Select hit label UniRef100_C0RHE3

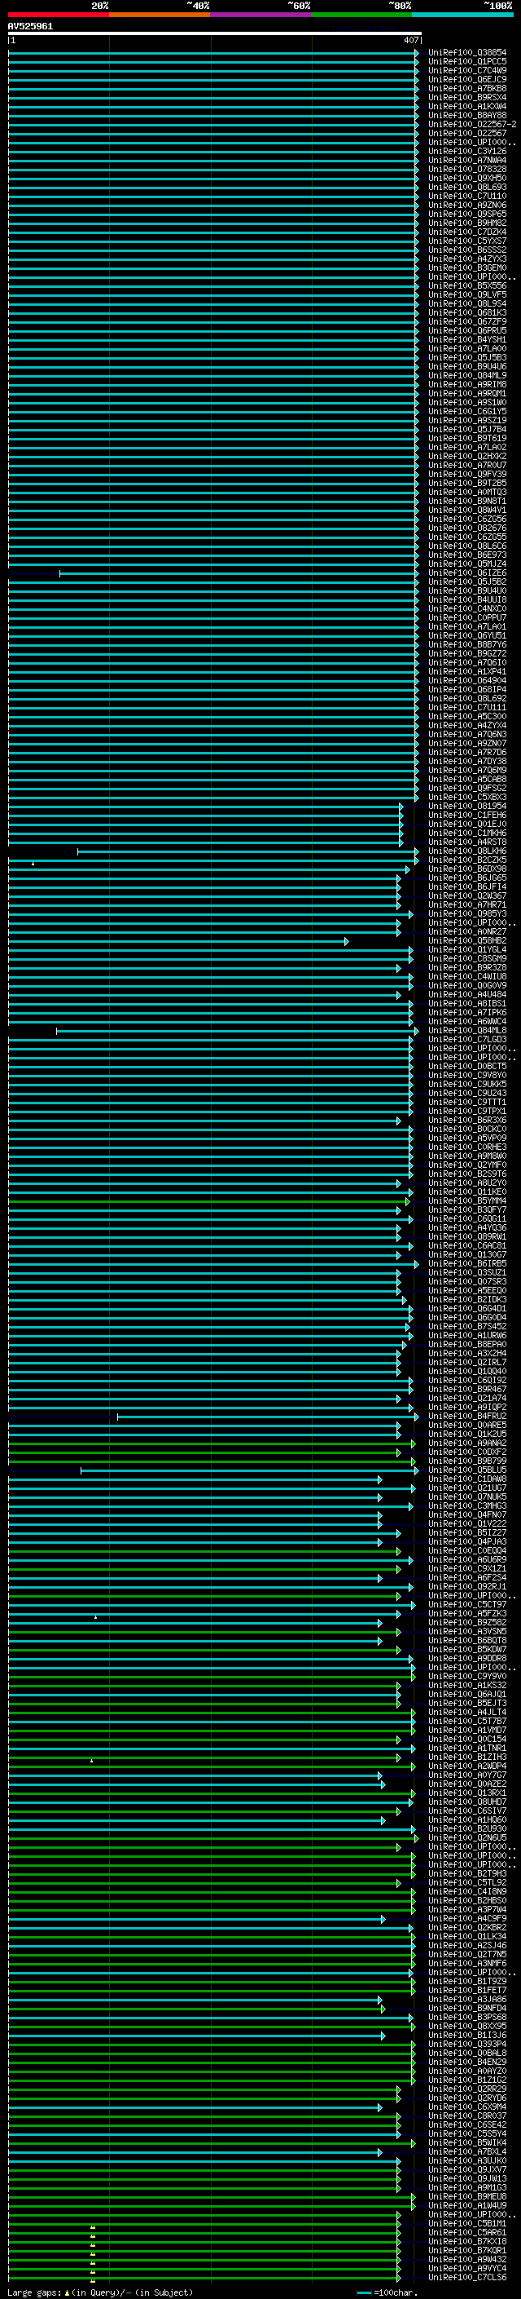click(x=466, y=1147)
